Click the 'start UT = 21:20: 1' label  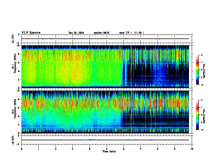coord(132,33)
